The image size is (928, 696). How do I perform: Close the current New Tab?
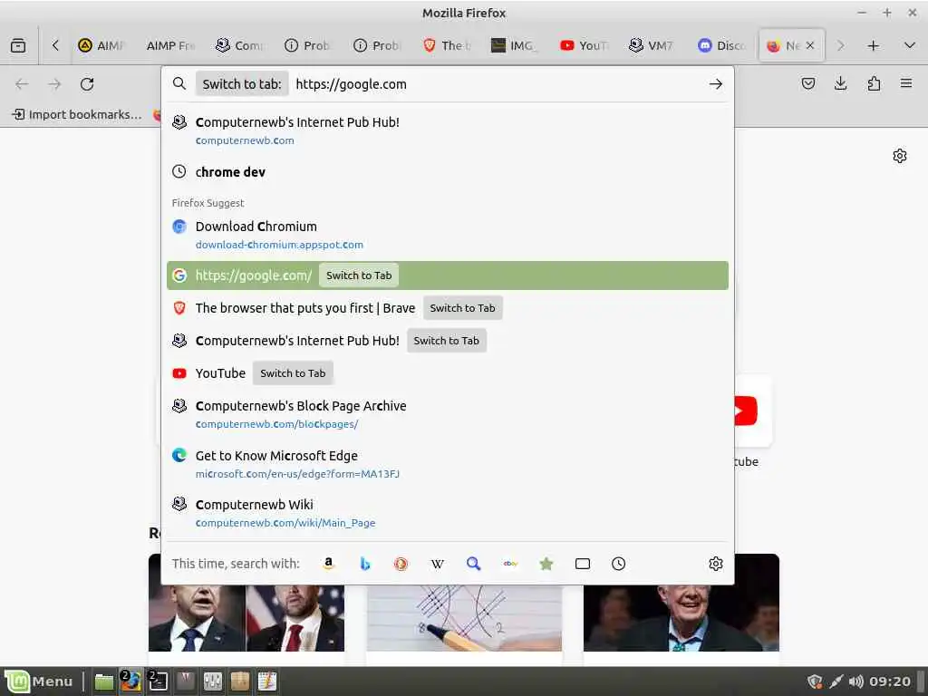(810, 45)
